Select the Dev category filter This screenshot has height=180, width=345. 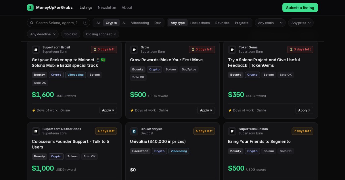158,23
